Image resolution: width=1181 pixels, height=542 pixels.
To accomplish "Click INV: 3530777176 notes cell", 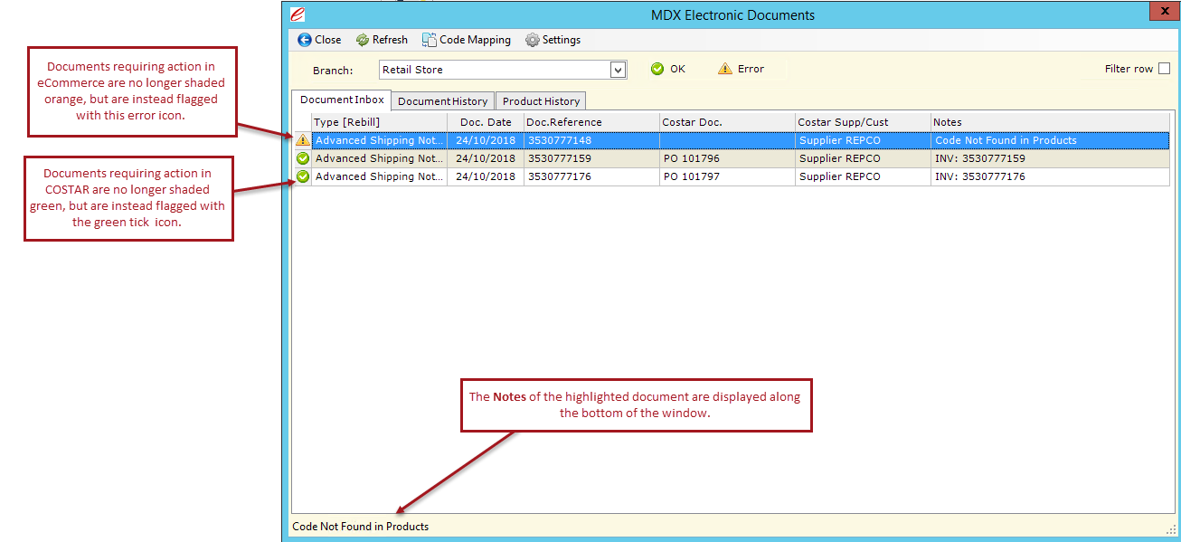I will 1051,176.
